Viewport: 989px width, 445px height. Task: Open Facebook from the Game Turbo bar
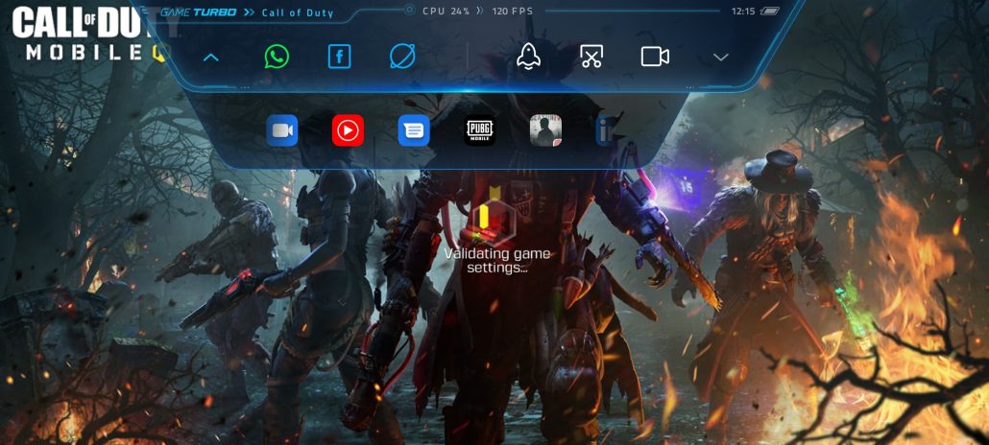pyautogui.click(x=339, y=57)
